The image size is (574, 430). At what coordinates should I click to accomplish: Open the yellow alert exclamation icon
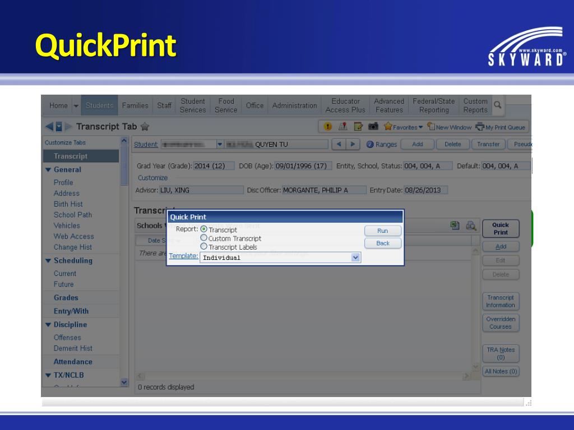point(327,127)
